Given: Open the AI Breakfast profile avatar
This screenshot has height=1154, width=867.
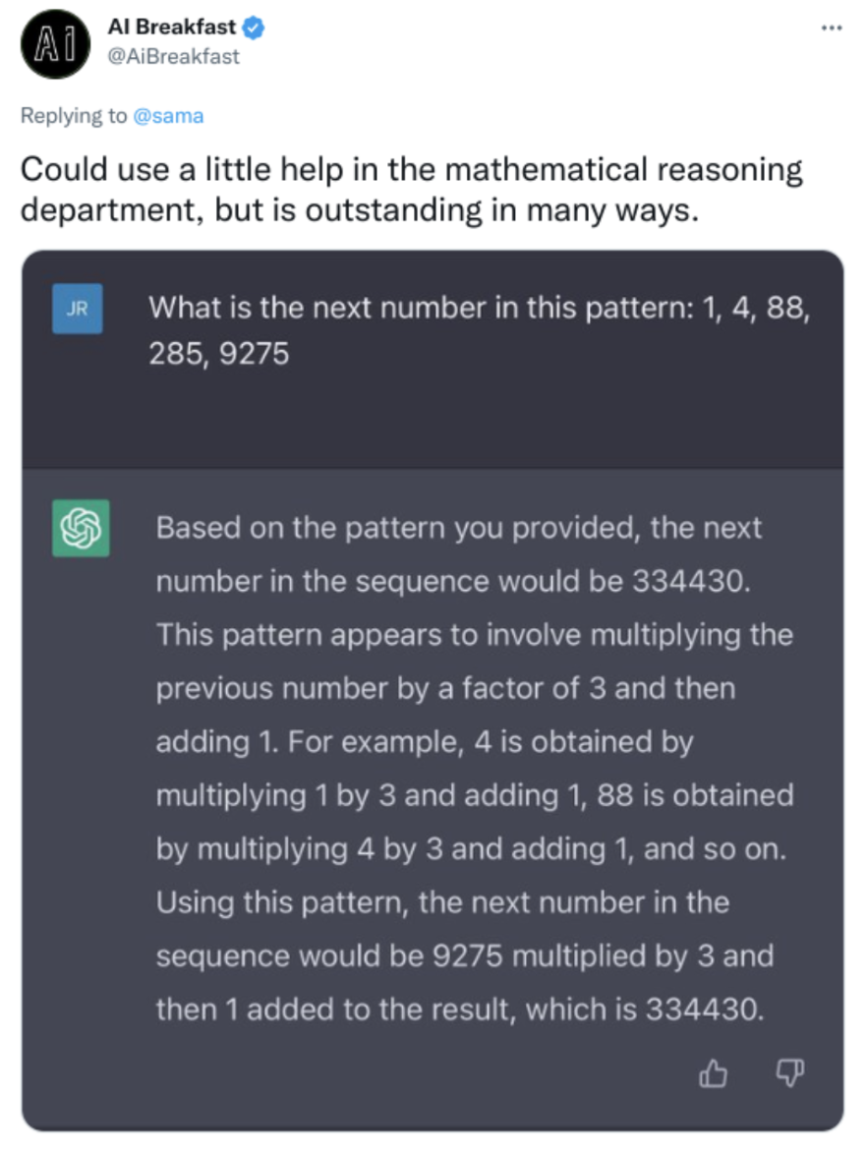Looking at the screenshot, I should pyautogui.click(x=55, y=44).
